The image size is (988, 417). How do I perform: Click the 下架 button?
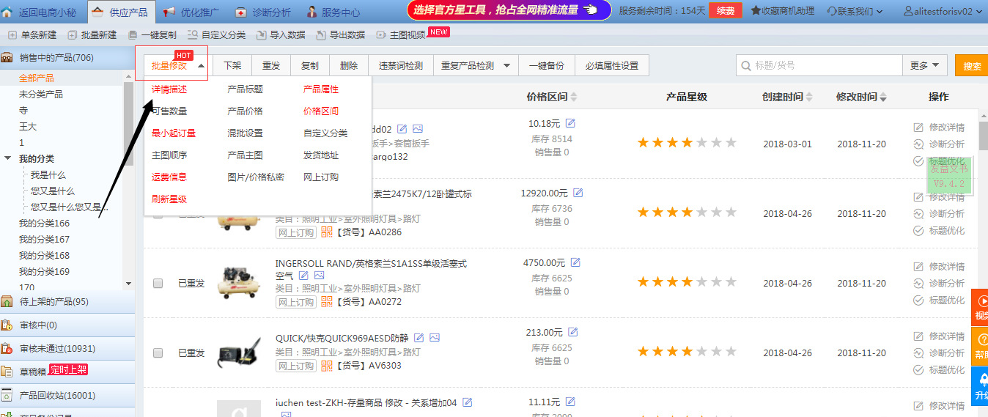click(232, 65)
